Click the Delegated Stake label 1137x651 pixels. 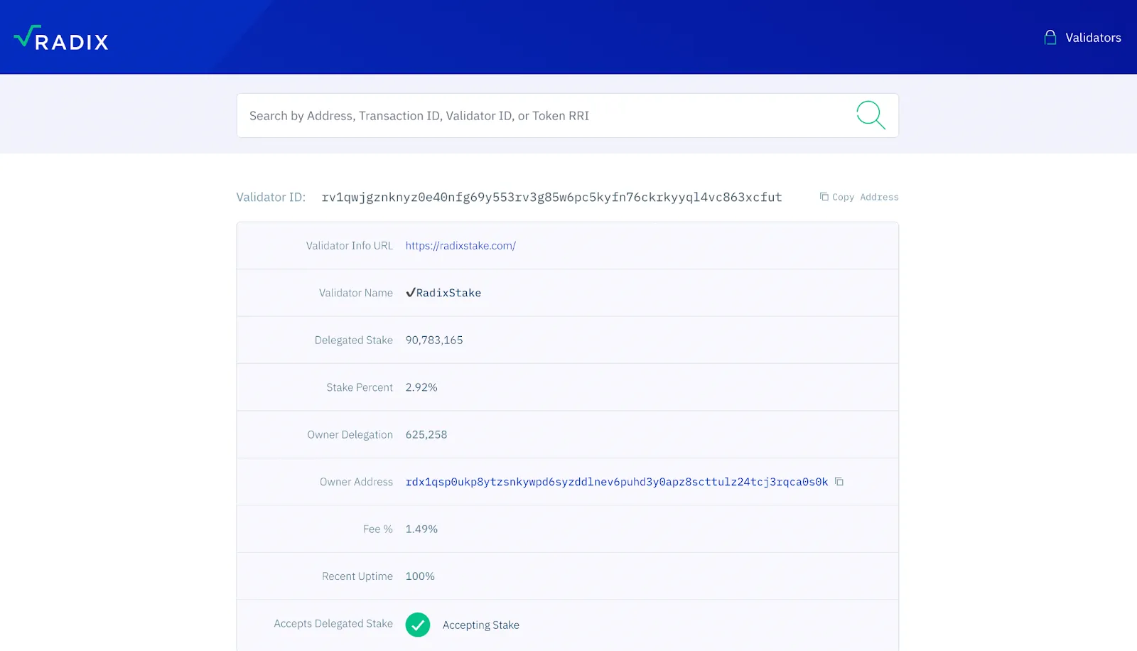click(x=354, y=340)
